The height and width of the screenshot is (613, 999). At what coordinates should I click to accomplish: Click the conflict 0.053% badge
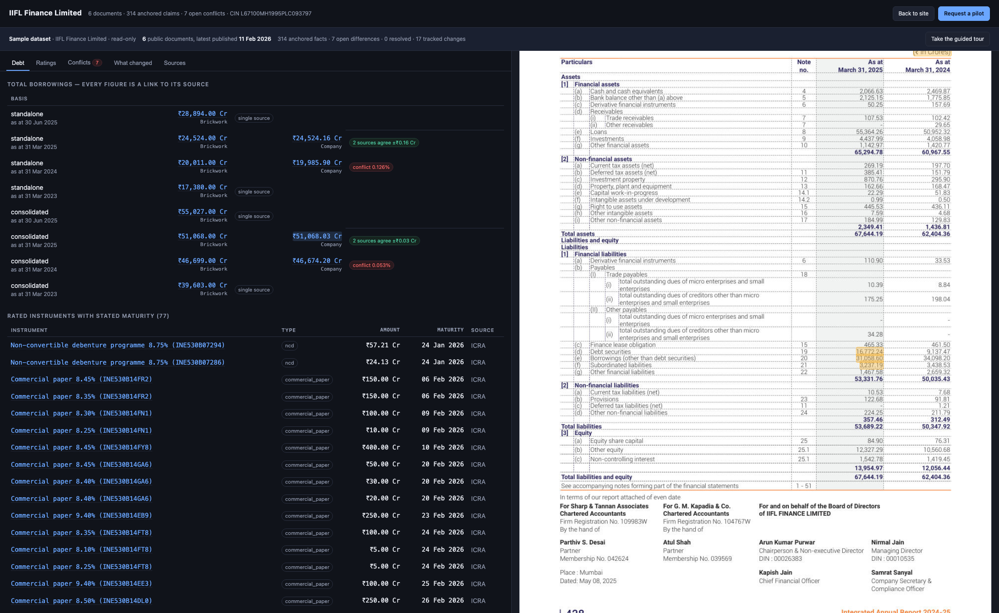pos(371,265)
